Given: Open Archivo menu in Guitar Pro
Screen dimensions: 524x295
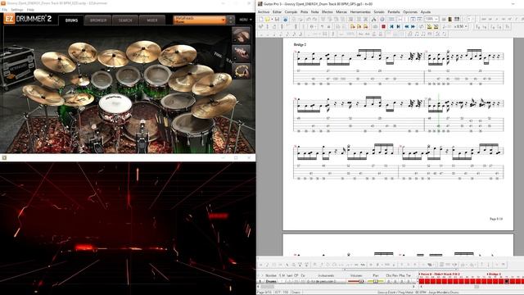Looking at the screenshot, I should pos(264,11).
